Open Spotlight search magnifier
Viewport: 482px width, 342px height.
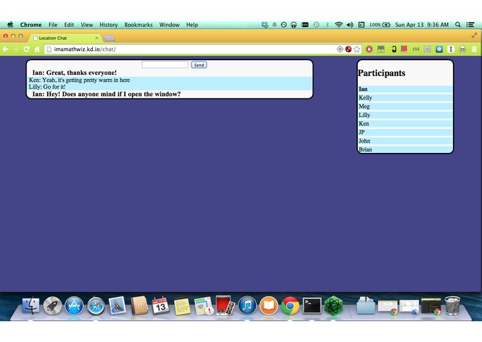point(458,25)
